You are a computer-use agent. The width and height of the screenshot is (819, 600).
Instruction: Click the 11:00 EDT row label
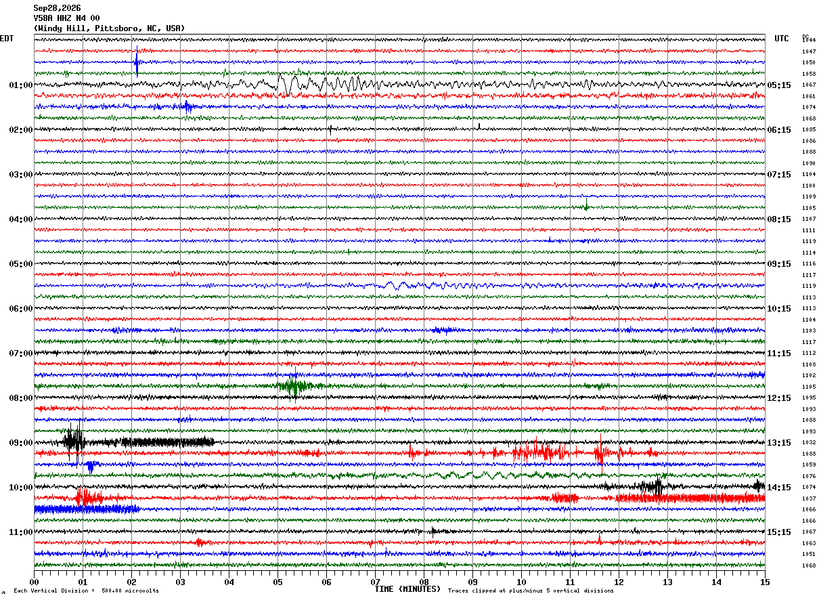[x=20, y=532]
